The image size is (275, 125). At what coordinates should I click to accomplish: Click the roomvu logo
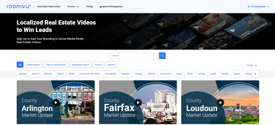(19, 6)
